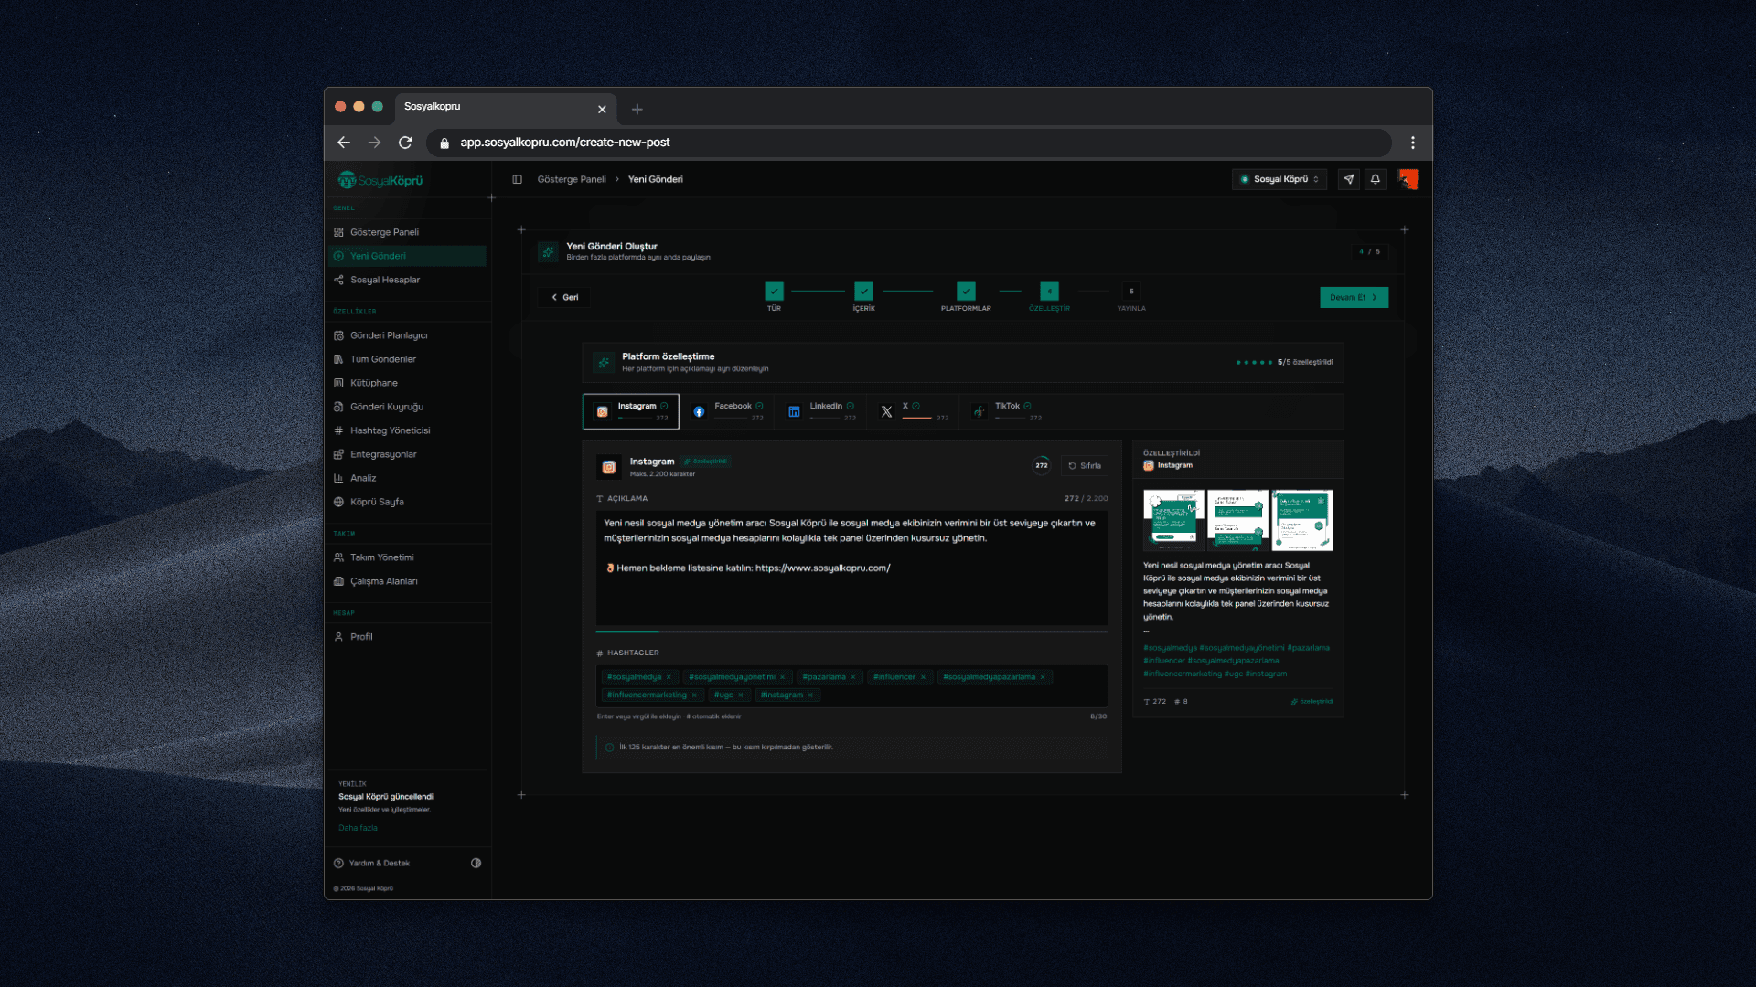This screenshot has height=987, width=1756.
Task: Click the Sosyal Köprü logo in sidebar
Action: point(380,180)
